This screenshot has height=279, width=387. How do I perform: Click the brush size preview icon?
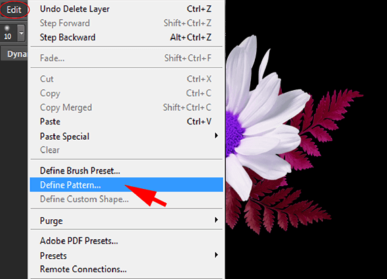click(x=7, y=33)
